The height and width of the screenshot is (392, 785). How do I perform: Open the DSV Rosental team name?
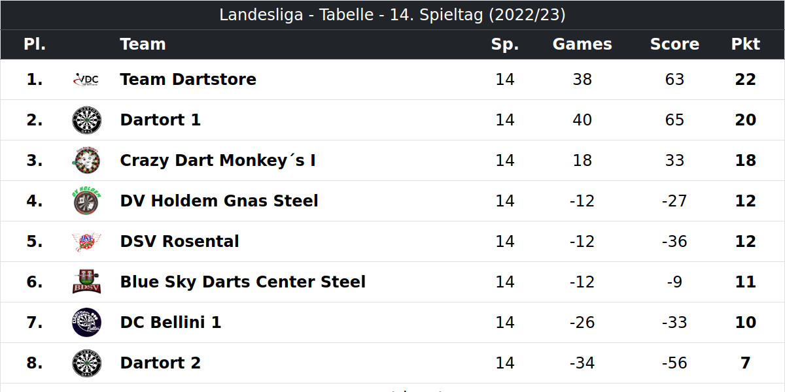click(179, 242)
